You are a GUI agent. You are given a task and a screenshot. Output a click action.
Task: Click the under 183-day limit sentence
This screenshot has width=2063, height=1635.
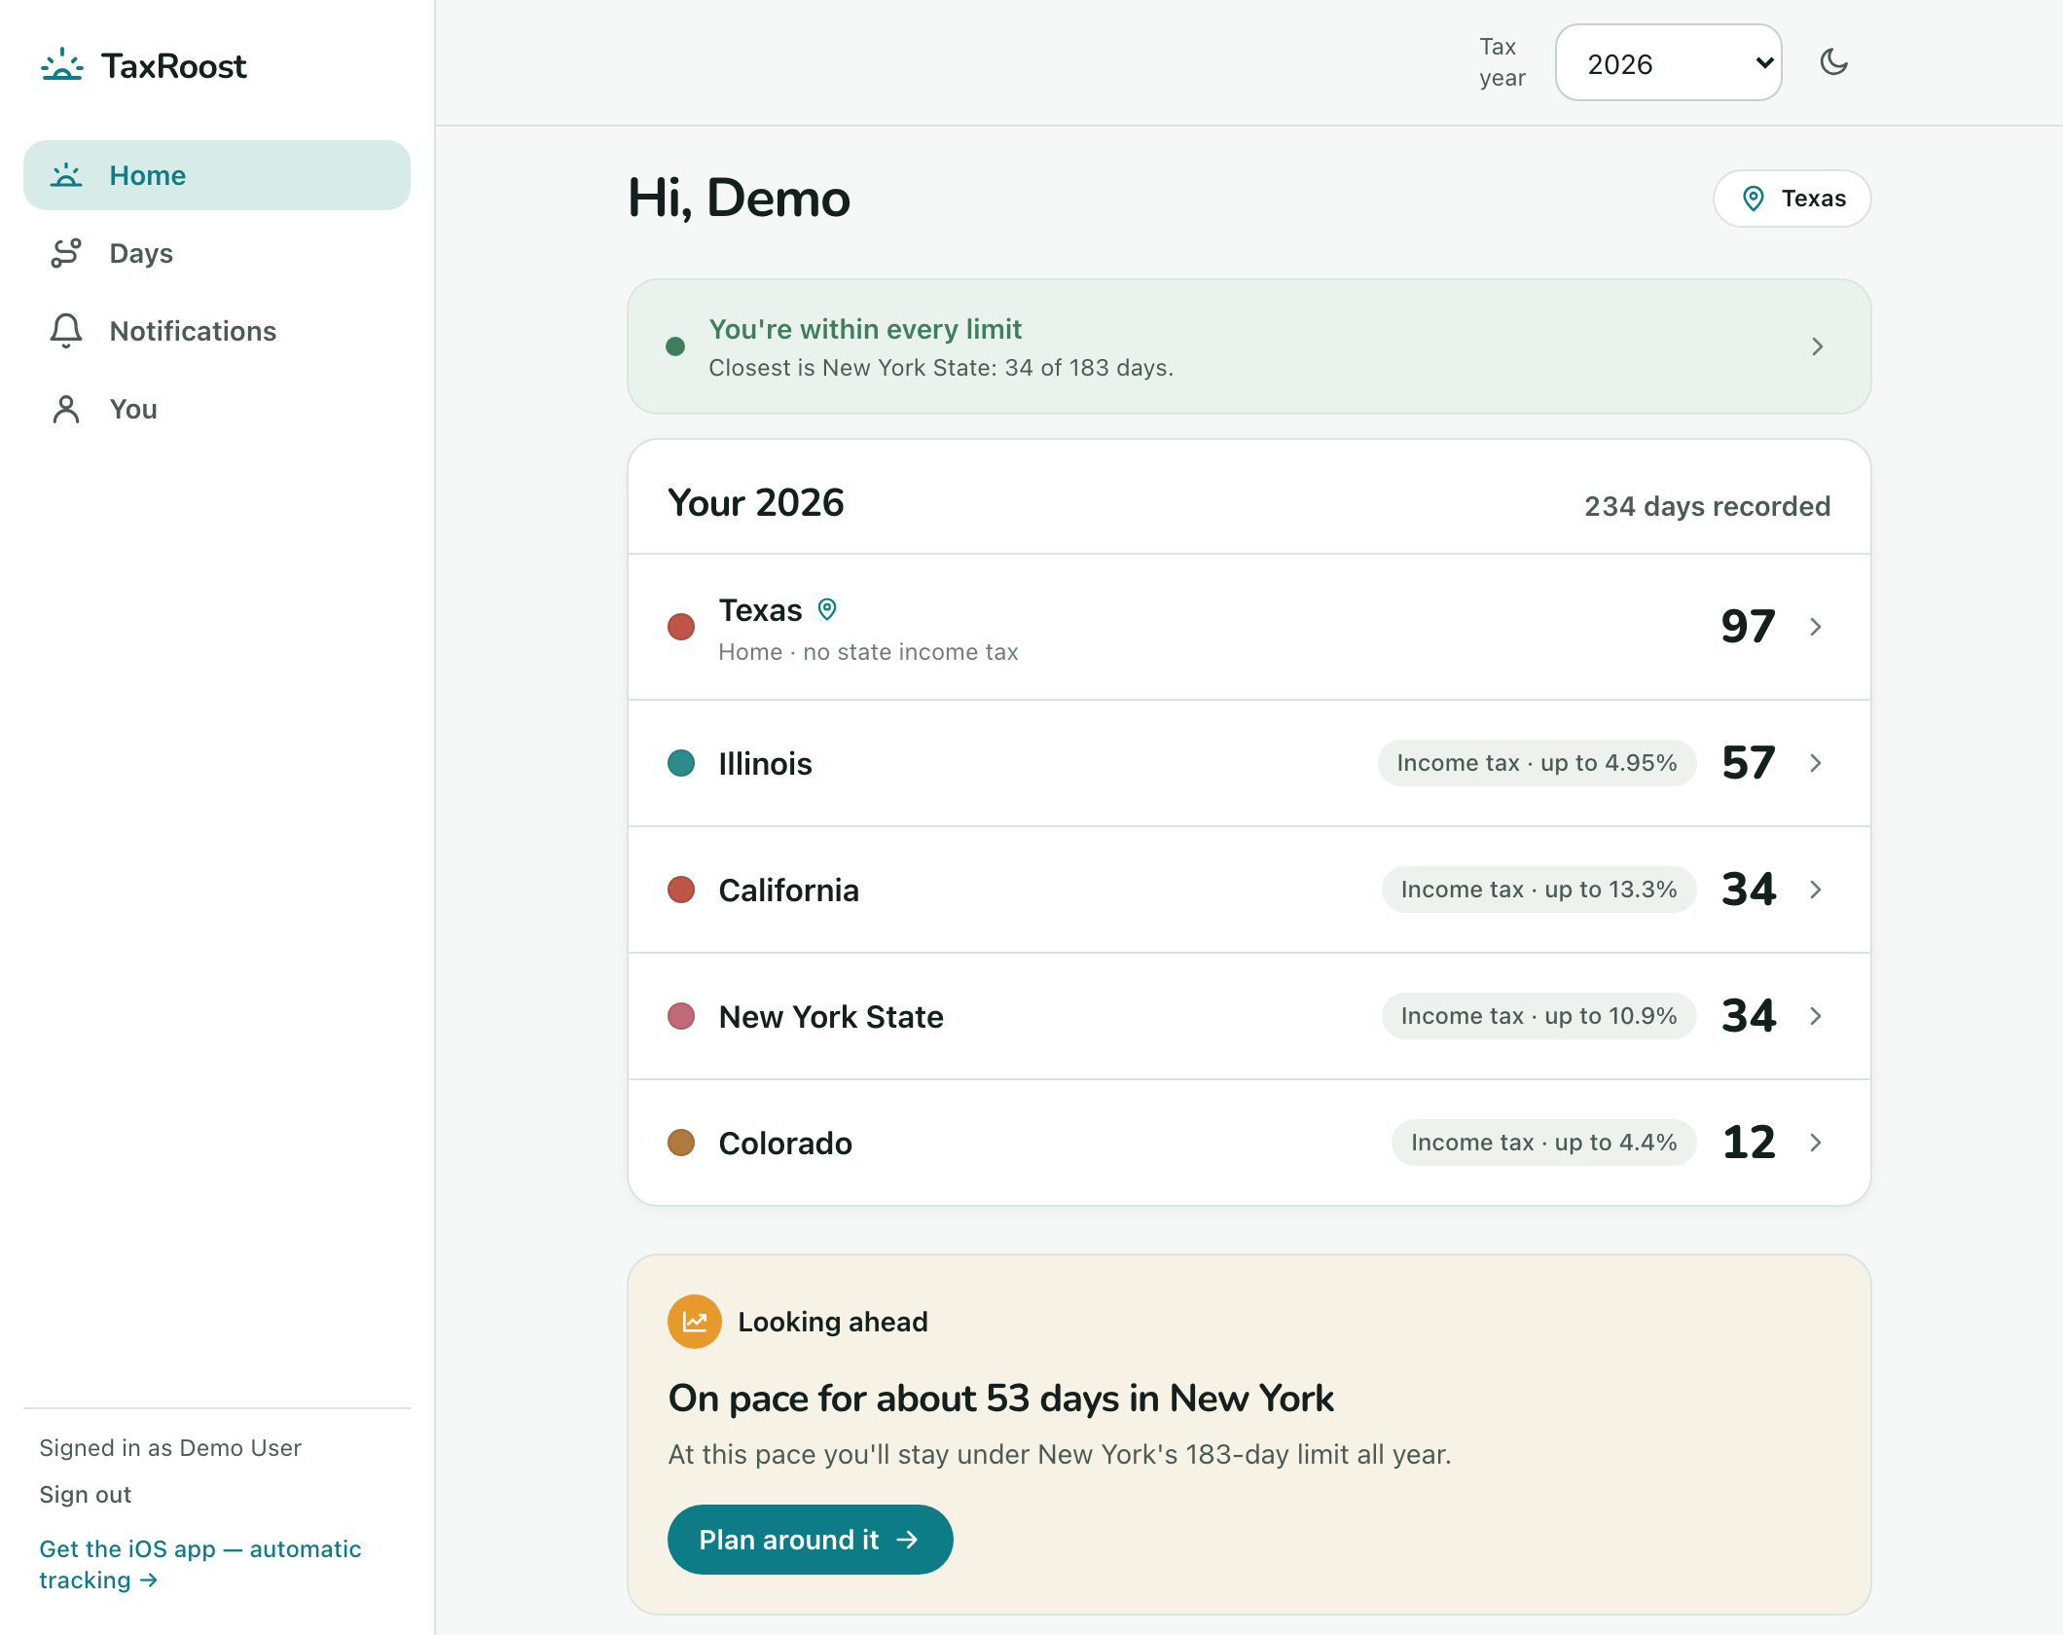(1060, 1454)
